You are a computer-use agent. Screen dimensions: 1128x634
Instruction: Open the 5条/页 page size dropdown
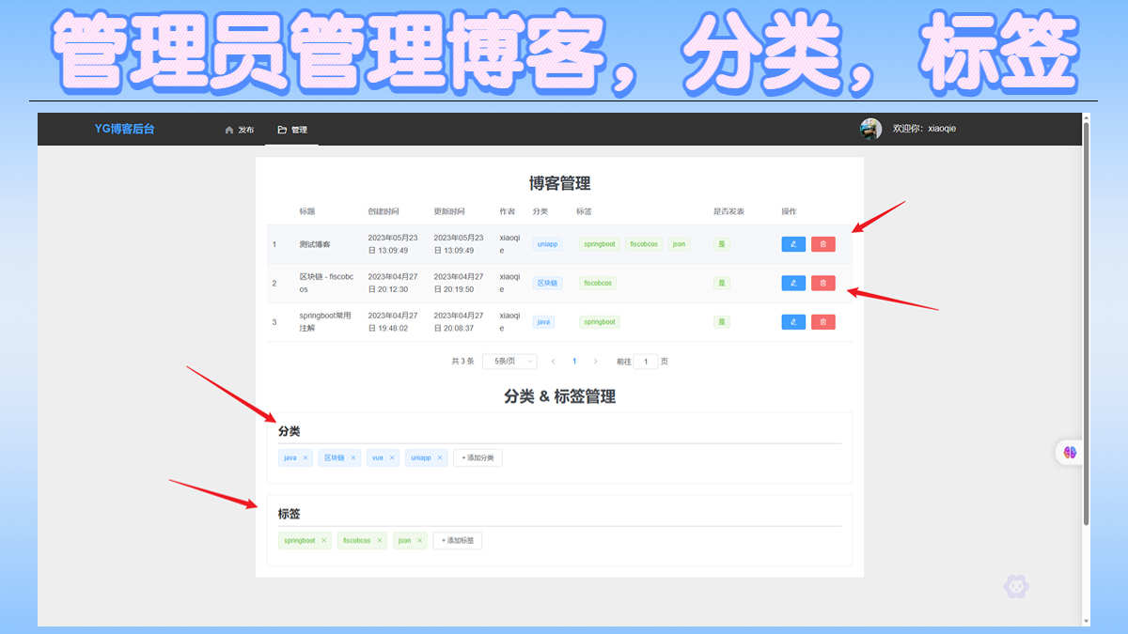509,361
